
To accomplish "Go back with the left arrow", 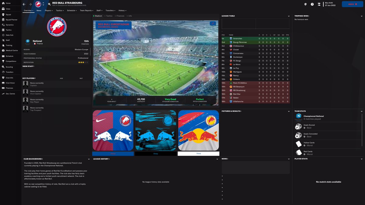I will (24, 4).
